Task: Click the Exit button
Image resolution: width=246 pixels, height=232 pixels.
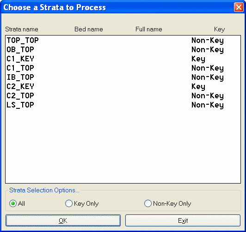Action: [183, 220]
